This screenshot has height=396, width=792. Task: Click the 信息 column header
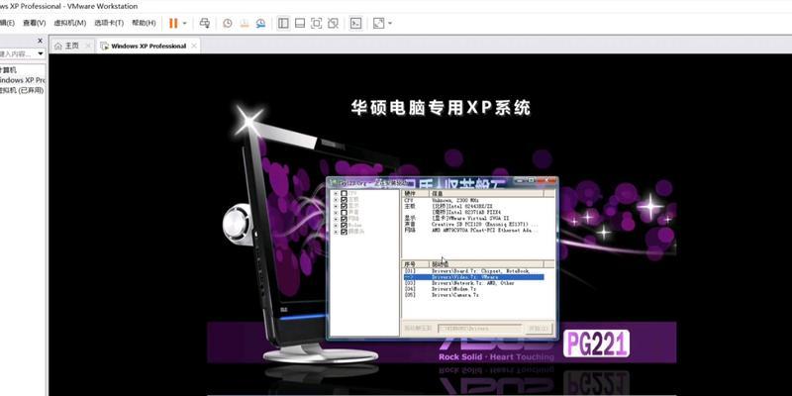click(486, 194)
